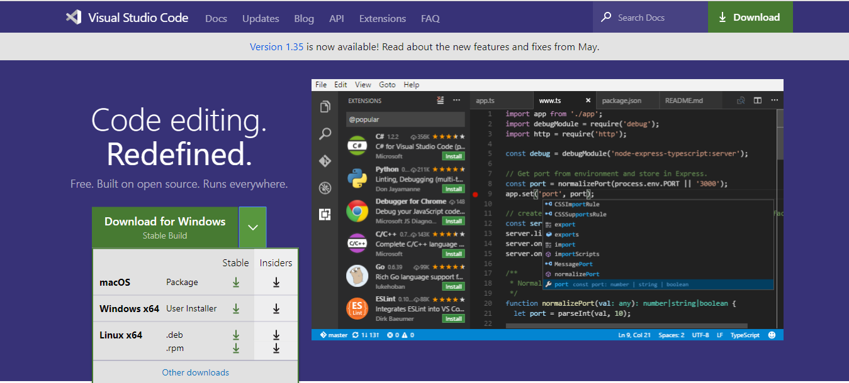
Task: Select the Extensions icon in the activity bar
Action: pos(325,214)
